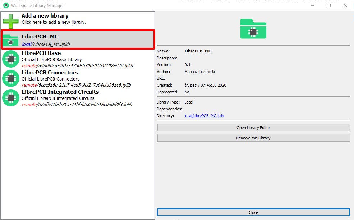Close the Library Manager dialog
354x220 pixels.
253,212
